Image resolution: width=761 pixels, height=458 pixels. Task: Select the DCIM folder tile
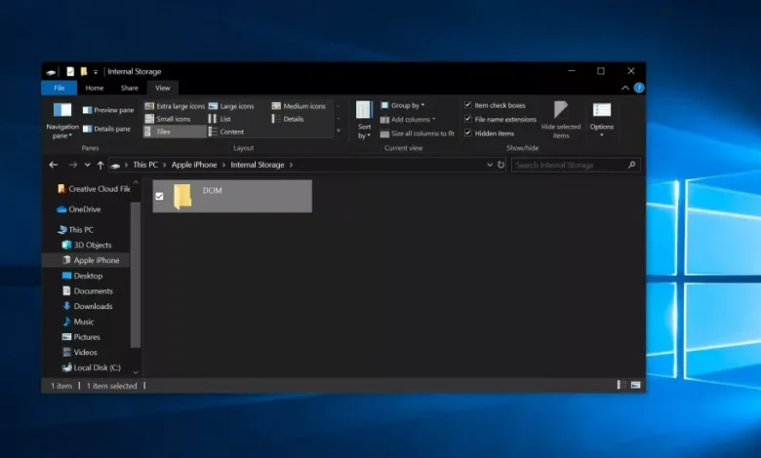232,196
